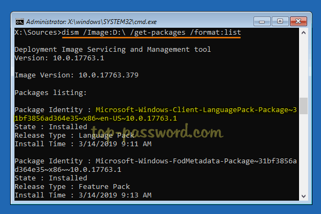Click the scrollbar up arrow
Viewport: 321px width, 214px height.
[x=303, y=33]
